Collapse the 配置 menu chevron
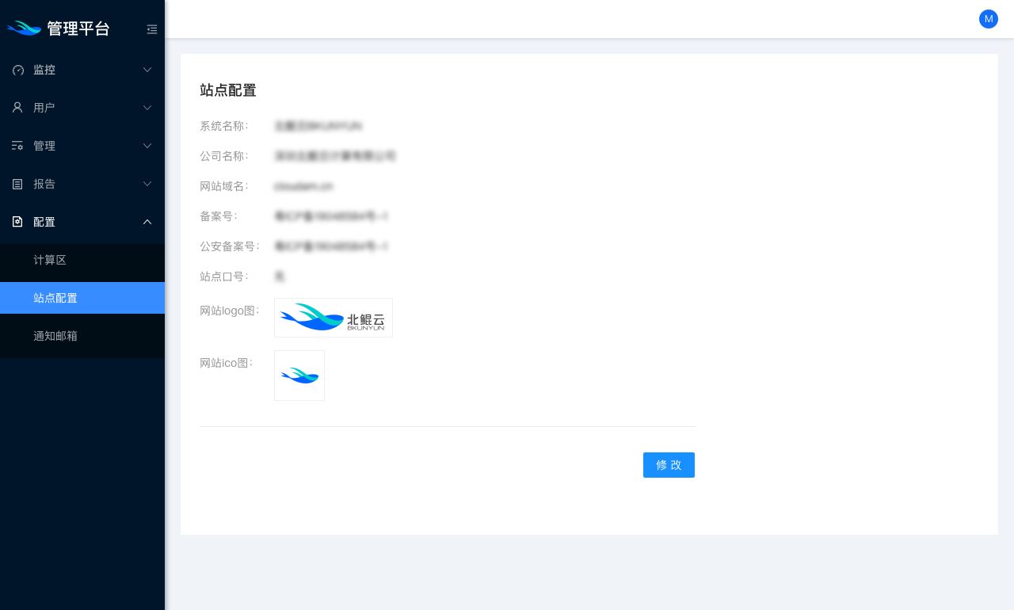Screen dimensions: 1014x610 pos(147,222)
